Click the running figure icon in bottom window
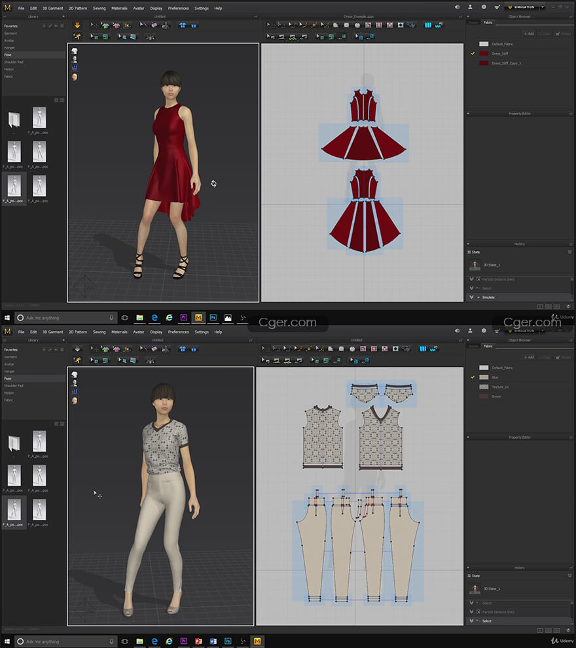576x648 pixels. [77, 360]
